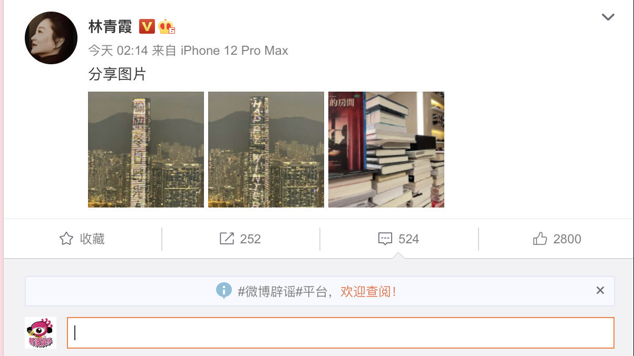
Task: Dismiss the 微博辟谣 notice banner
Action: (600, 290)
